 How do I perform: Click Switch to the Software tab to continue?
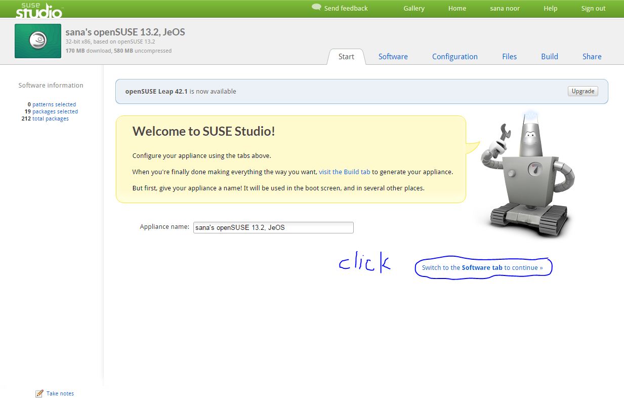coord(482,267)
